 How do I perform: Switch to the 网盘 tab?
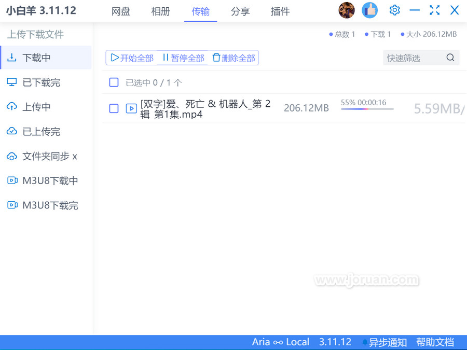121,11
